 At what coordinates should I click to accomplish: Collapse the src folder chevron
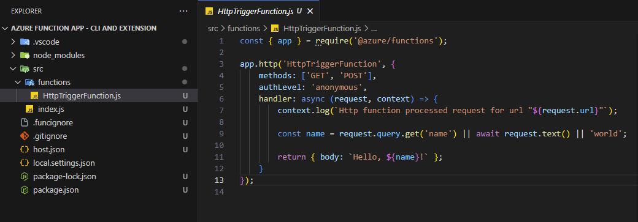[x=13, y=69]
